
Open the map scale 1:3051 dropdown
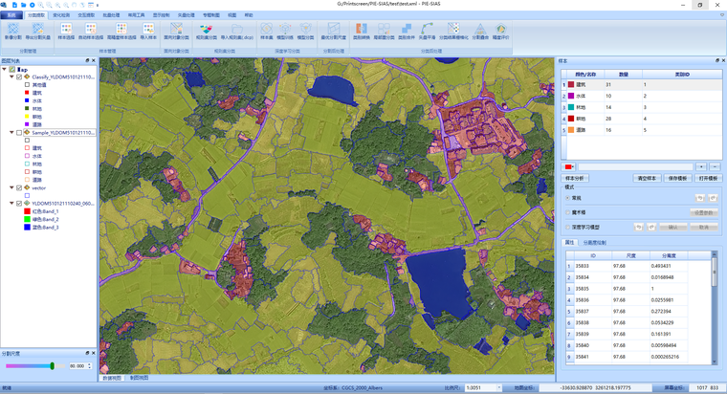(x=499, y=387)
